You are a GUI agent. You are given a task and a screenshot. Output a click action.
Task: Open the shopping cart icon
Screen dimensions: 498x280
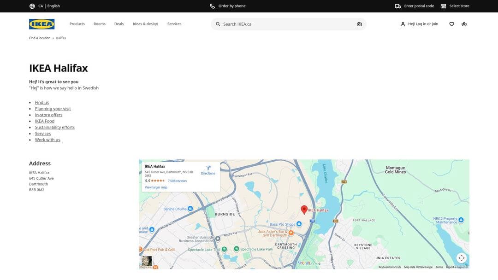[463, 23]
